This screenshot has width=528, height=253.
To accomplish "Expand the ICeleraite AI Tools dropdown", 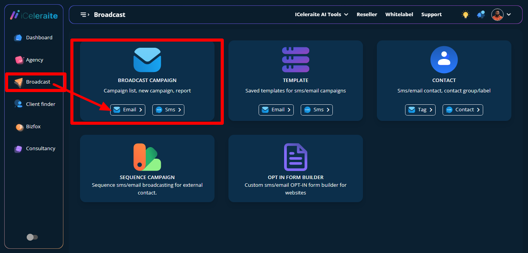I will pos(321,15).
